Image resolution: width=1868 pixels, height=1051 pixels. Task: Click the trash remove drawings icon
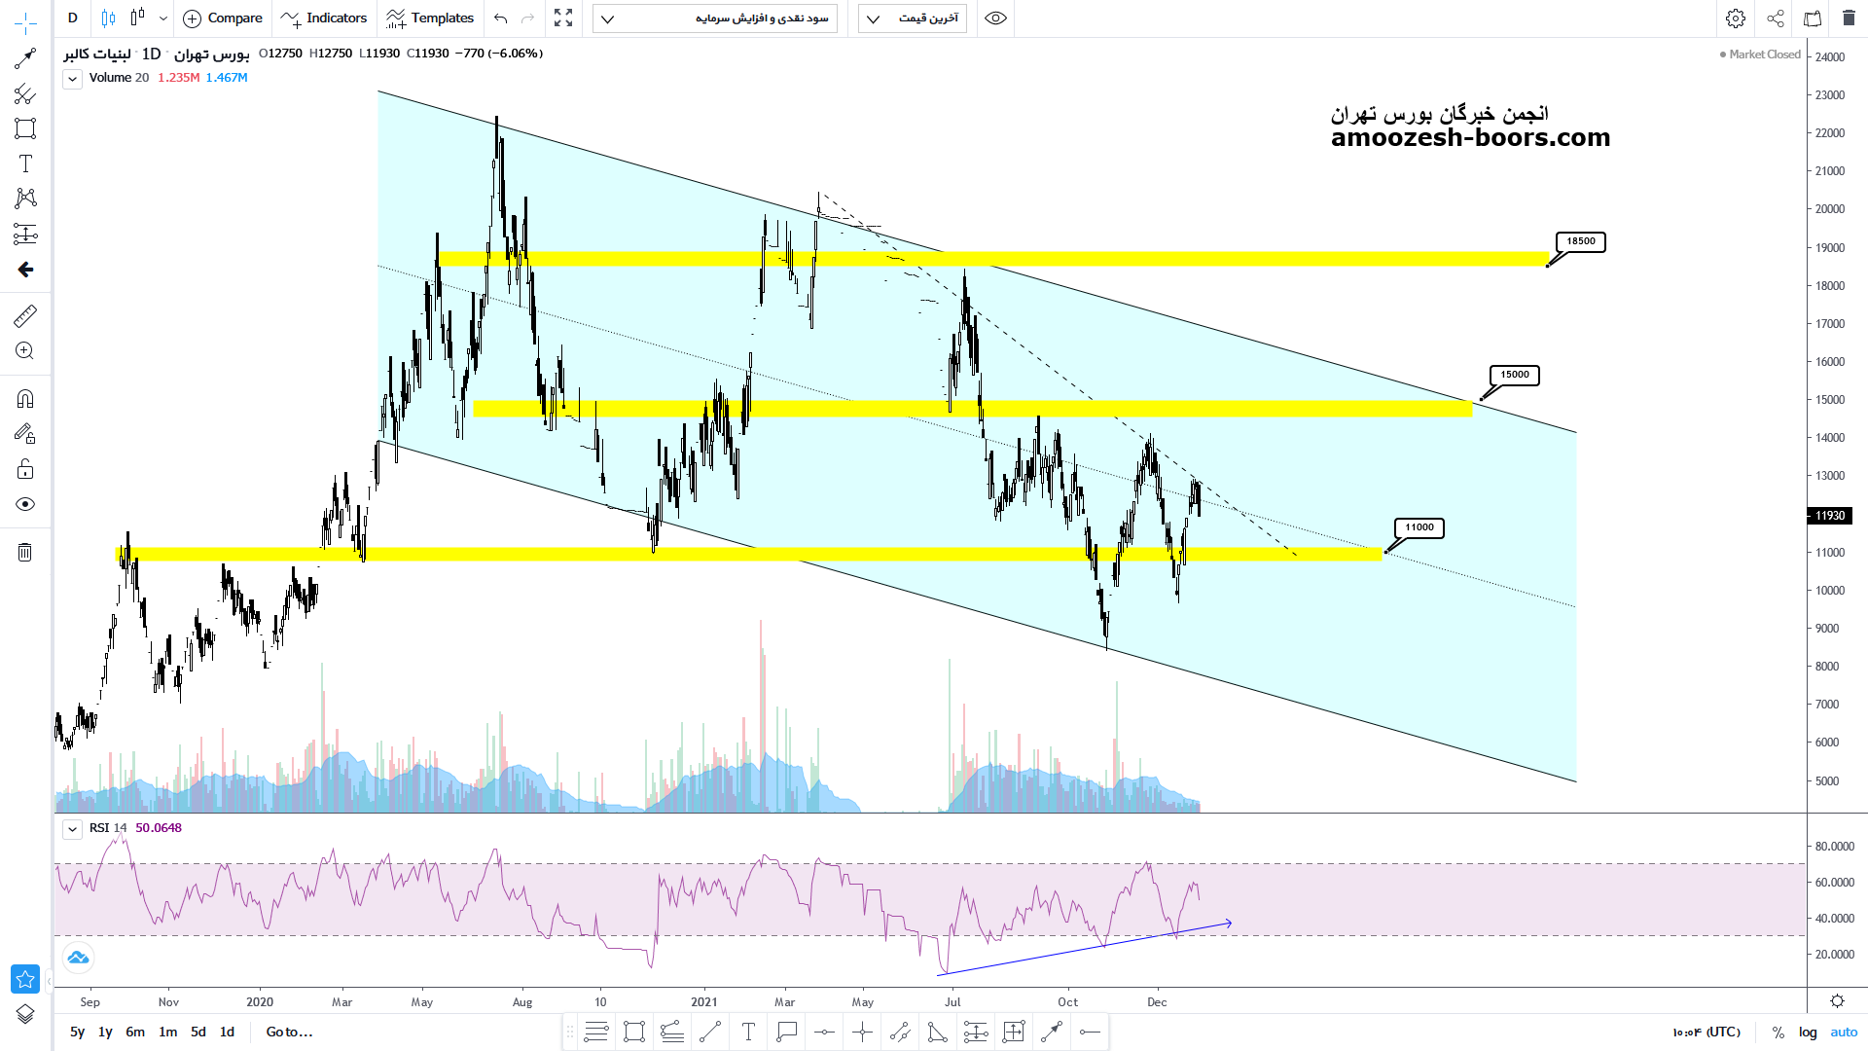pos(25,553)
